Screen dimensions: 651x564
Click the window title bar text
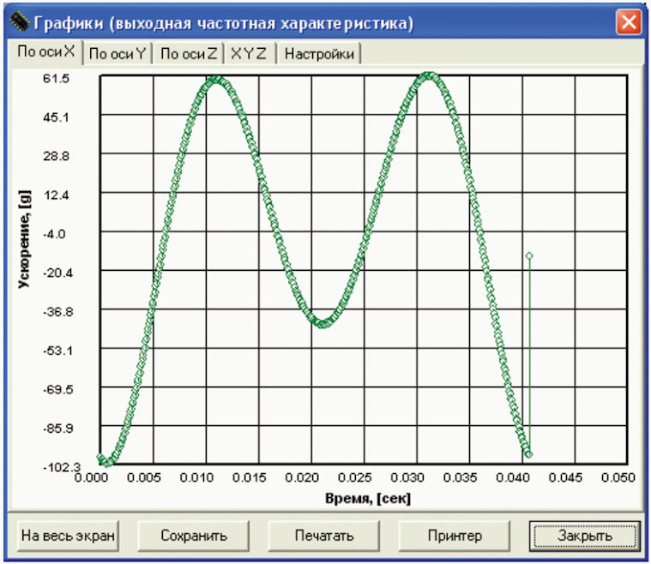(x=223, y=23)
